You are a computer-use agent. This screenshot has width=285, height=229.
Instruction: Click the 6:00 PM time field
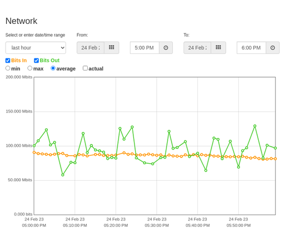pos(251,48)
